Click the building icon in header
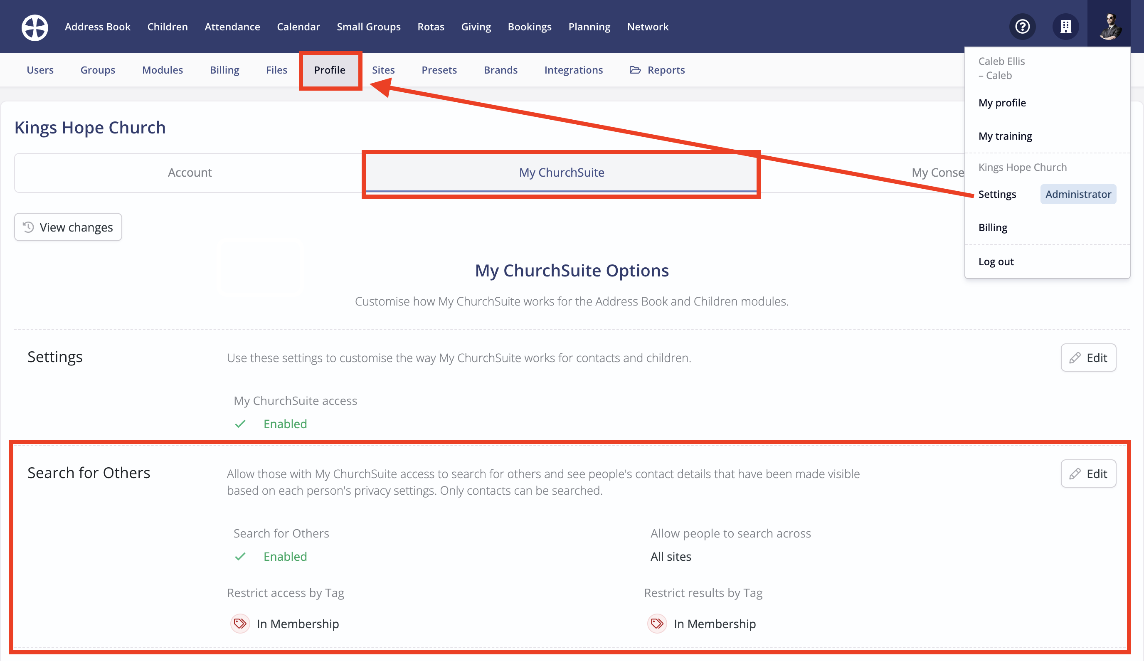The image size is (1144, 661). (x=1065, y=27)
